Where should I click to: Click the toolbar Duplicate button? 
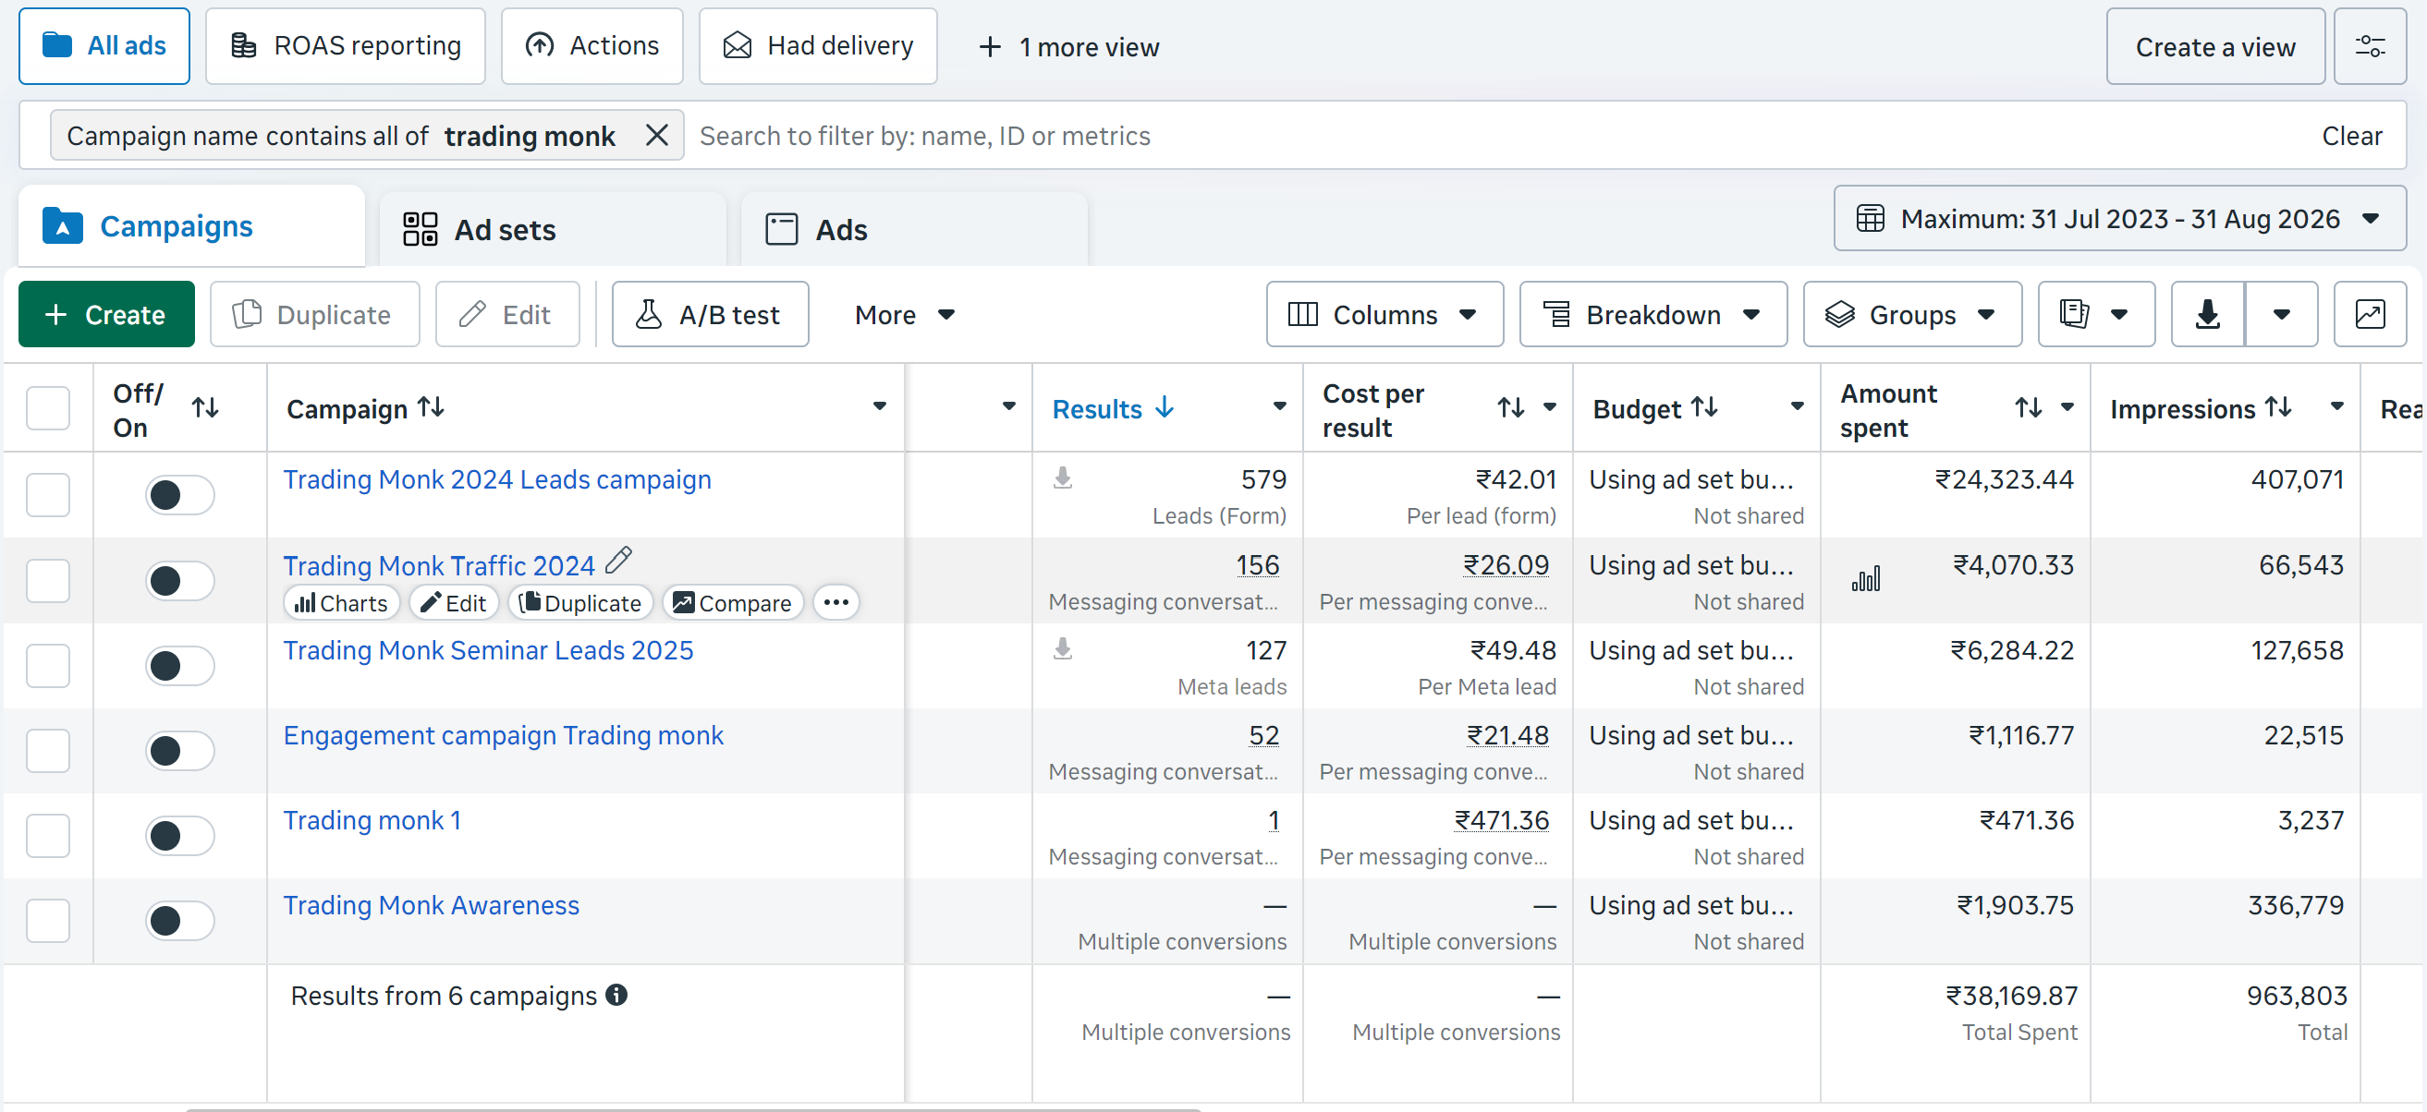[314, 315]
